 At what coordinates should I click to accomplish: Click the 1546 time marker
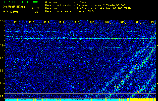pyautogui.click(x=92, y=22)
